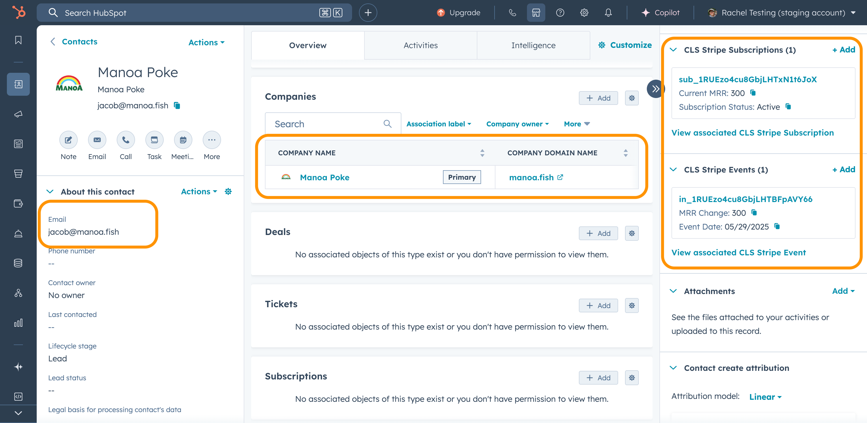Copy the Current MRR value icon
867x423 pixels.
click(x=753, y=93)
